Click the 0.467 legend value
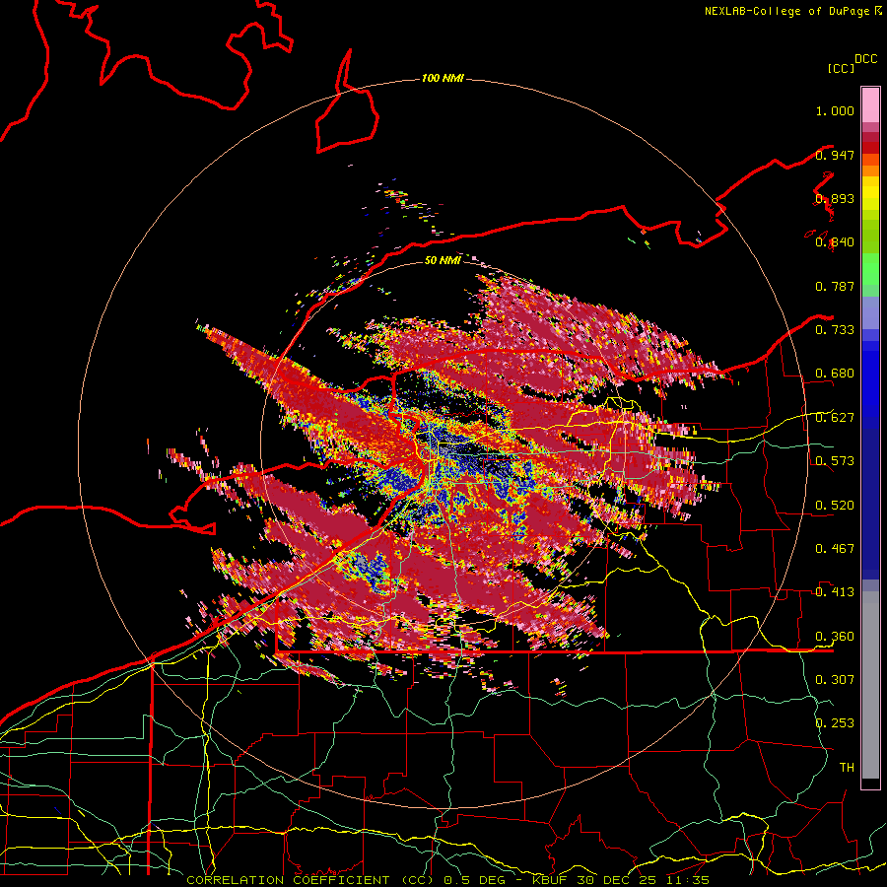 coord(835,549)
